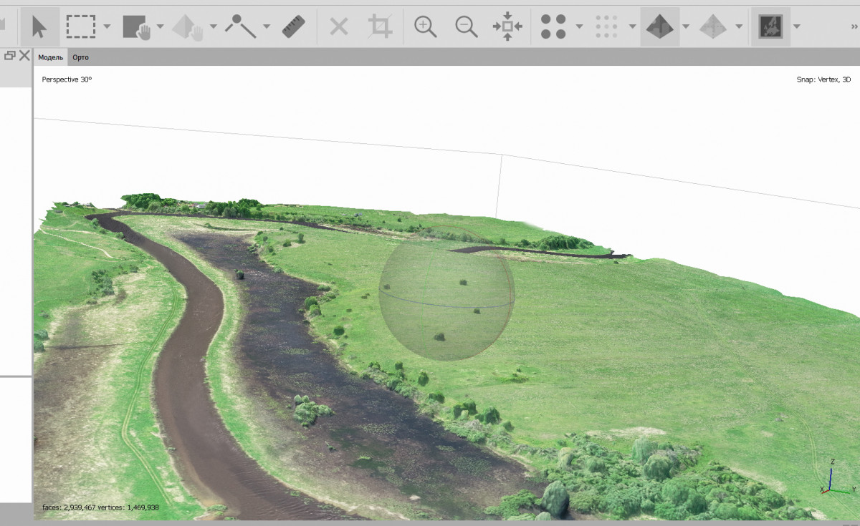Open the selection tool dropdown arrow
Screen dimensions: 860x526
(107, 26)
